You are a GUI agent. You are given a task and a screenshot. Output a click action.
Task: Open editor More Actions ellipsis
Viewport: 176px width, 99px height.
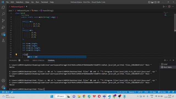173,7
